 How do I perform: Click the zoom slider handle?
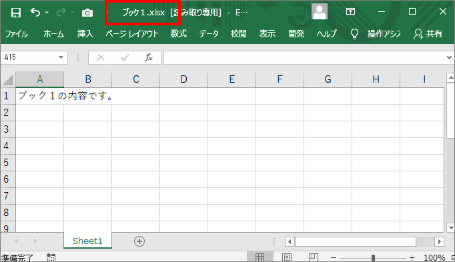click(373, 257)
